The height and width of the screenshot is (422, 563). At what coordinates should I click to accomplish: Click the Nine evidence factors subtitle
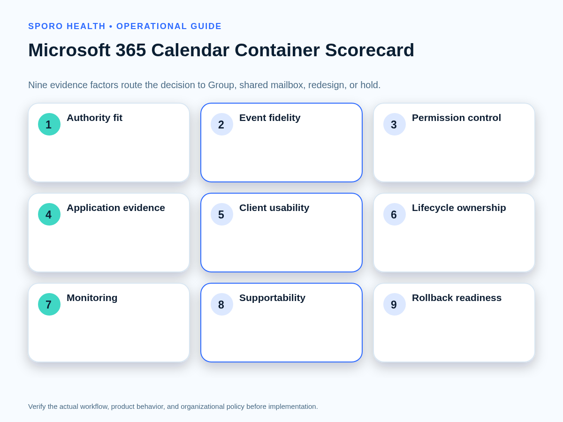(x=204, y=85)
